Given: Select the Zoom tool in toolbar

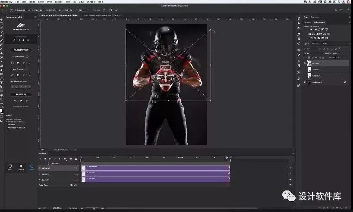Looking at the screenshot, I should coord(2,99).
